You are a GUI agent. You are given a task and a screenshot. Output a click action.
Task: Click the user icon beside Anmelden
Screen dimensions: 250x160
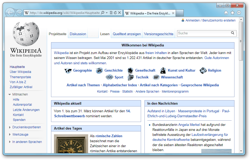[x=183, y=20]
